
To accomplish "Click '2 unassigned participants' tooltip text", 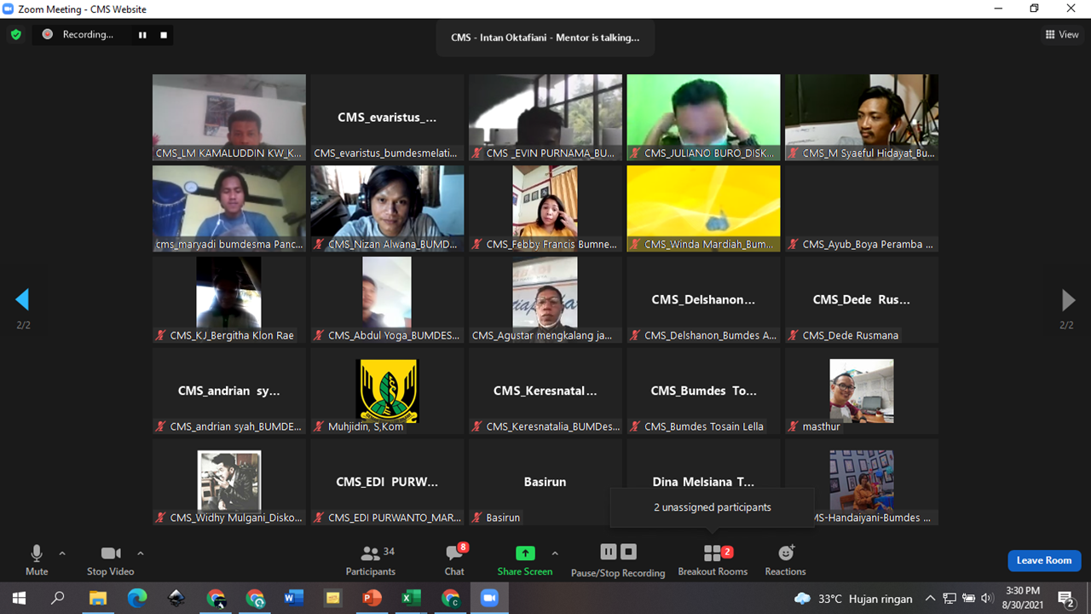I will coord(713,507).
